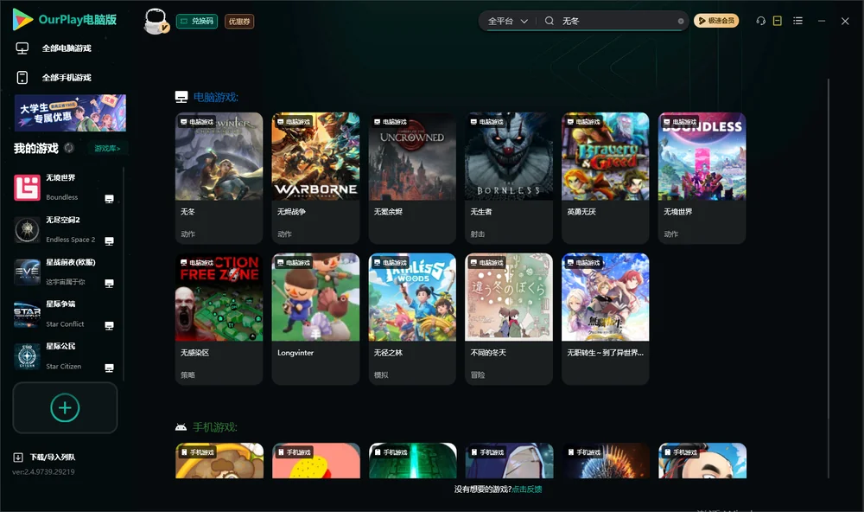The height and width of the screenshot is (512, 864).
Task: Click 星际公民 title in 我的游戏
Action: [x=60, y=347]
